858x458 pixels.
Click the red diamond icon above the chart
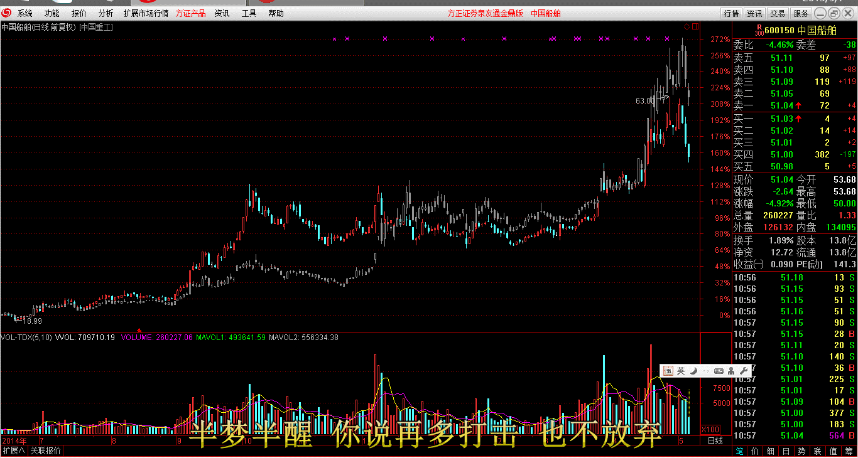click(x=687, y=26)
